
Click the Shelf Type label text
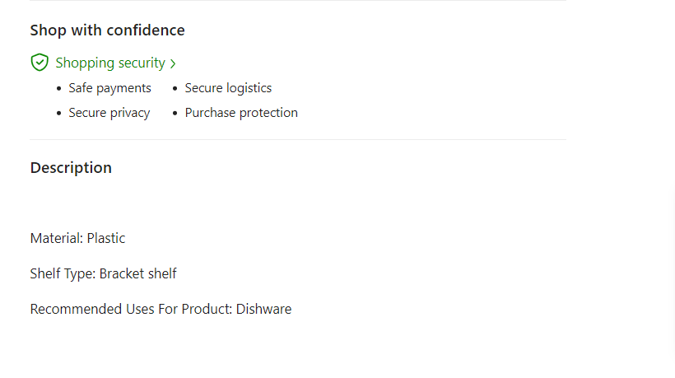pyautogui.click(x=63, y=273)
